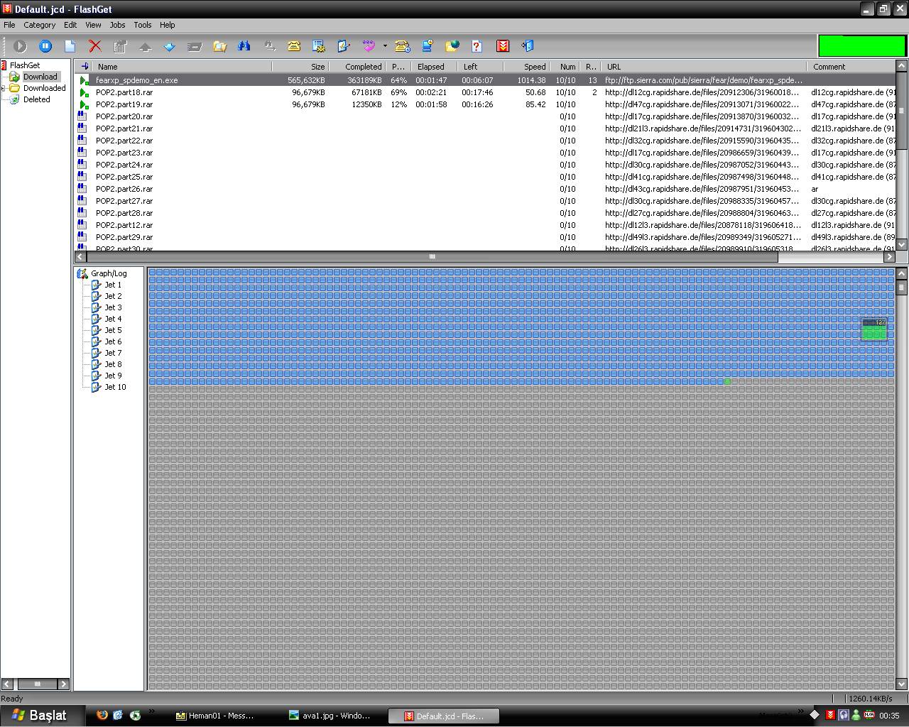Sort list by Comment column
The width and height of the screenshot is (909, 727).
852,67
